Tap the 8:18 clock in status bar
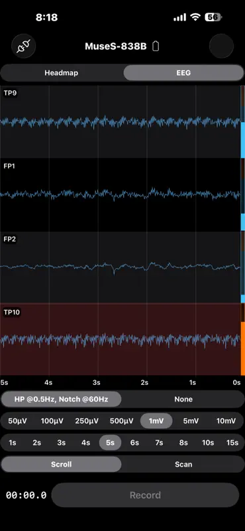The image size is (245, 531). [46, 18]
